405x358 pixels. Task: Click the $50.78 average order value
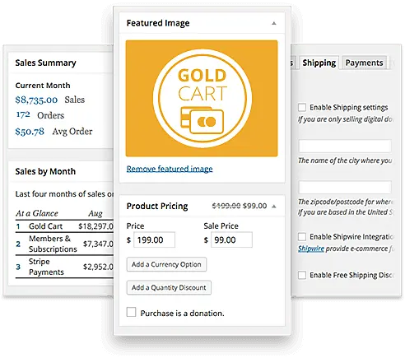(x=30, y=132)
